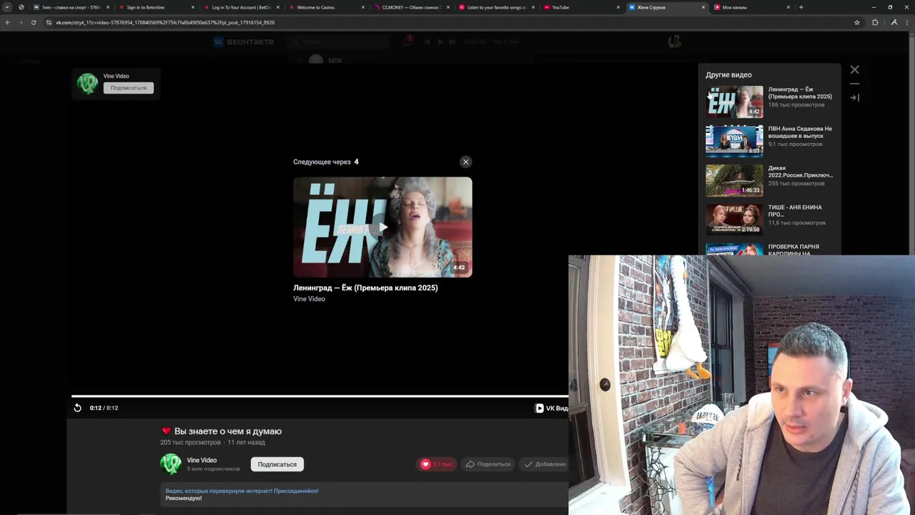Open the browser extensions puzzle icon

click(875, 22)
